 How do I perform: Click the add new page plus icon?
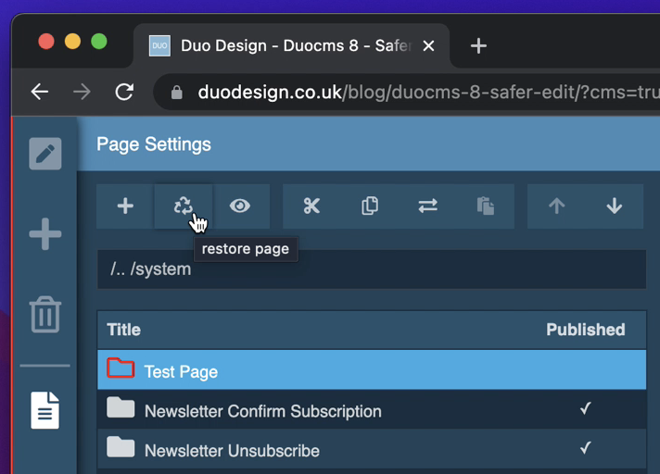(x=125, y=206)
